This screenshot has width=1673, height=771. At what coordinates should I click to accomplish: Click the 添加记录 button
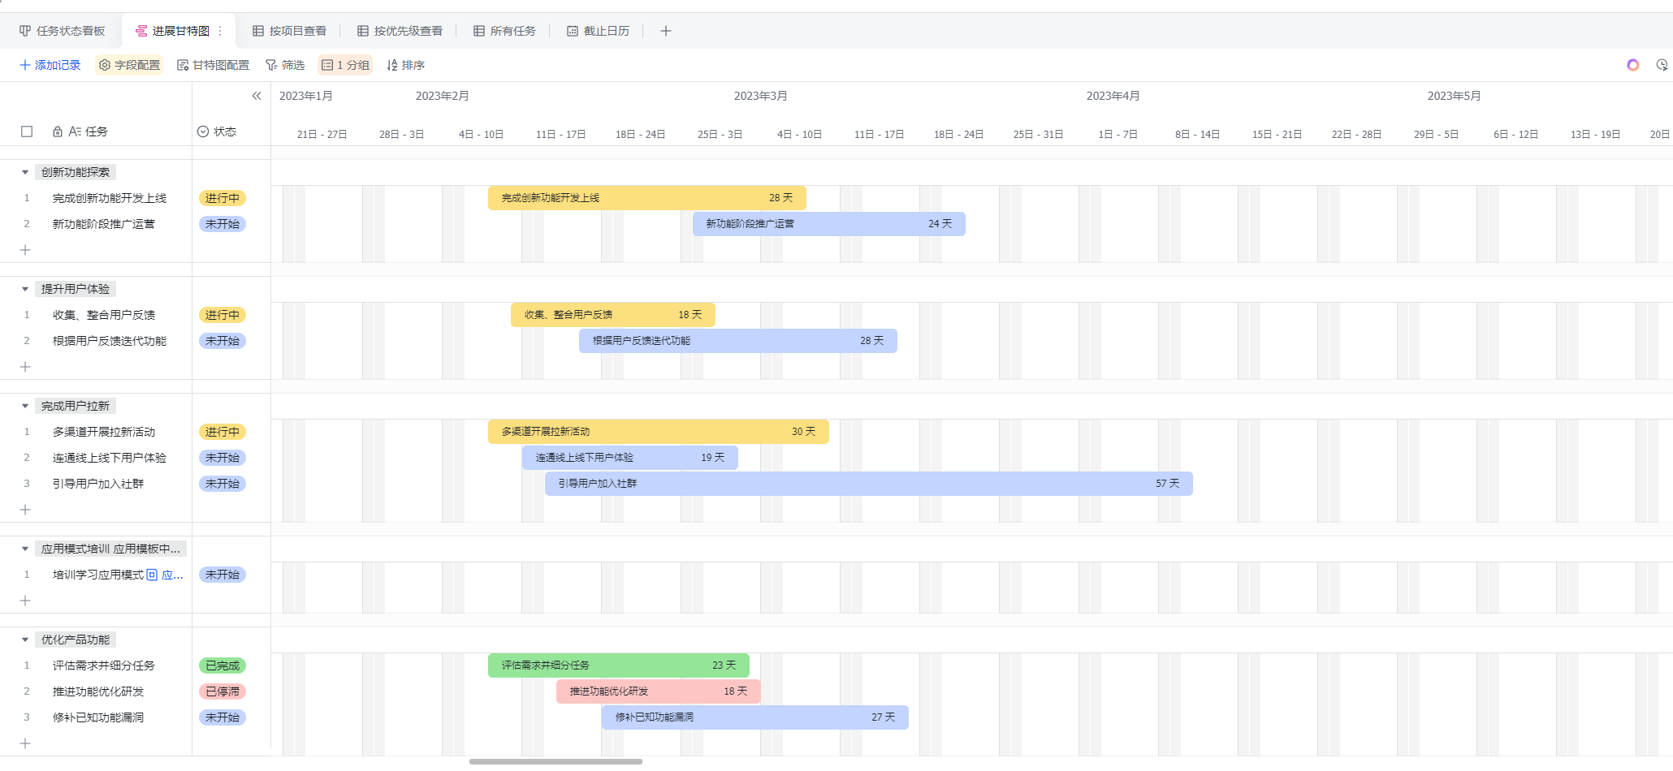(x=50, y=65)
